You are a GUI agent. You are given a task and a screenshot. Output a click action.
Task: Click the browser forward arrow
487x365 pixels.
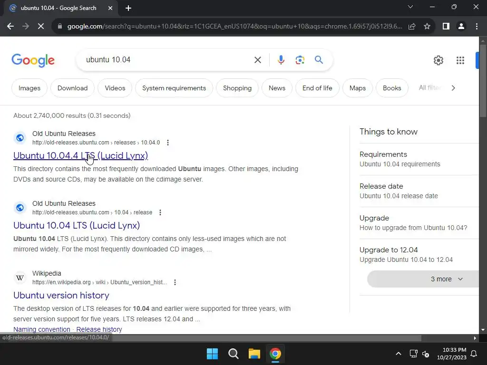click(x=26, y=27)
